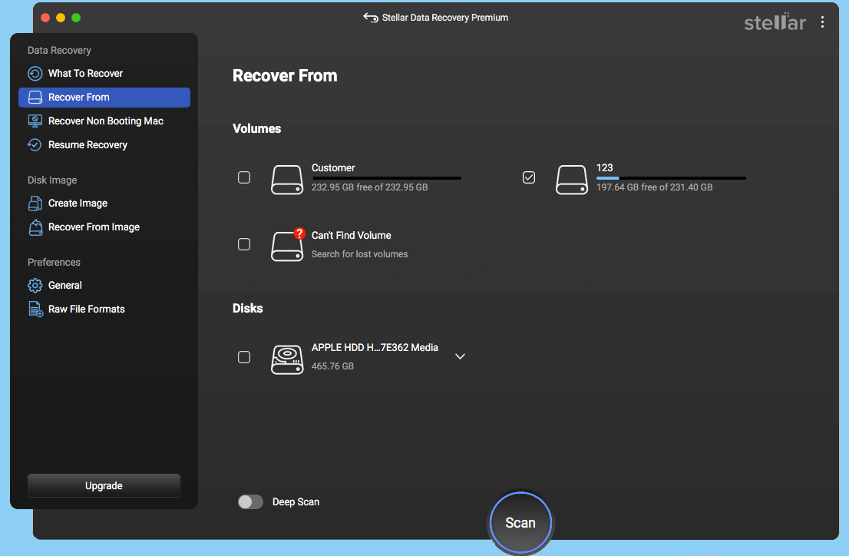This screenshot has height=556, width=849.
Task: Check the Customer volume checkbox
Action: (244, 177)
